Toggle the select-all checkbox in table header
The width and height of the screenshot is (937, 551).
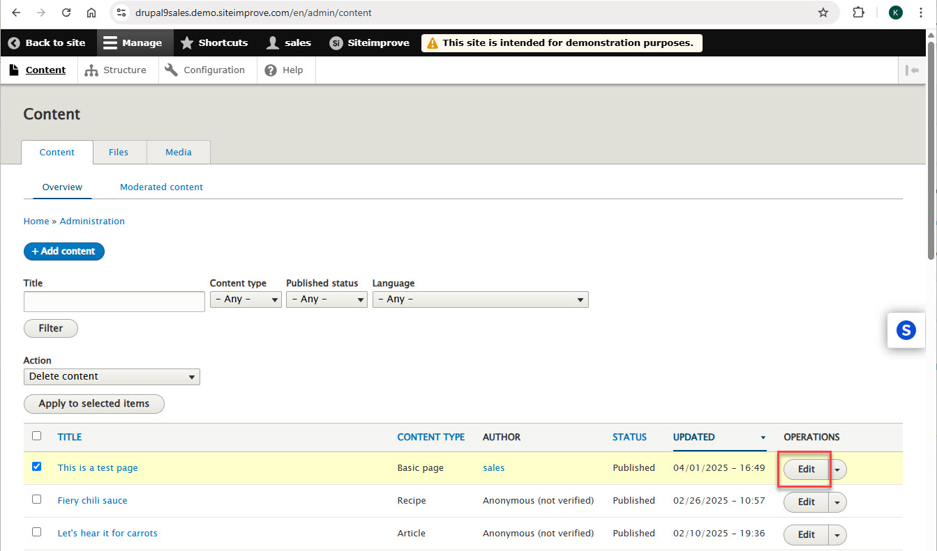pyautogui.click(x=37, y=435)
